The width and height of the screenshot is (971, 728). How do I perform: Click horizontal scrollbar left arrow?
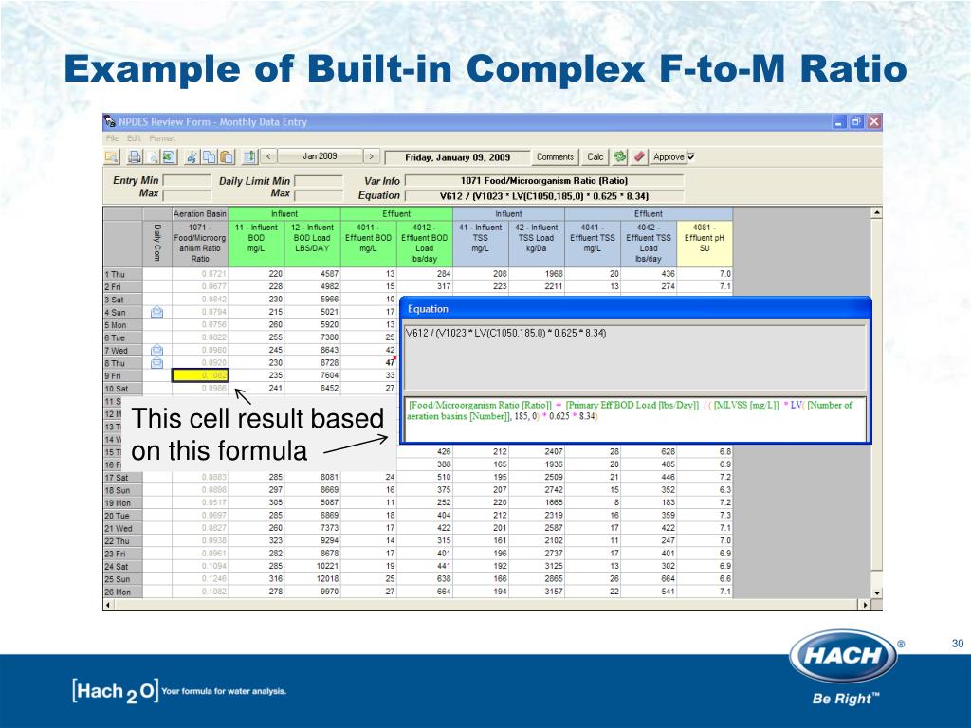tap(109, 605)
